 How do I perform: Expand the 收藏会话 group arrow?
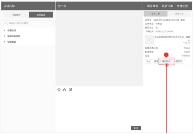[4, 30]
